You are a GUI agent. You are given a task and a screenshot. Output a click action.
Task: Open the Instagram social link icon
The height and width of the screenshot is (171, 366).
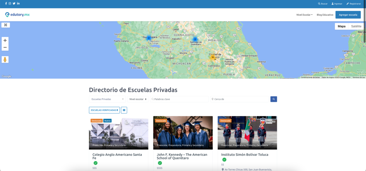[10, 4]
